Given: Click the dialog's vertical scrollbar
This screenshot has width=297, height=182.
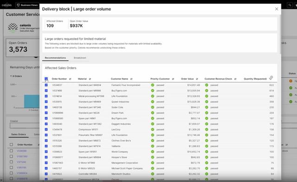Looking at the screenshot, I should 280,34.
